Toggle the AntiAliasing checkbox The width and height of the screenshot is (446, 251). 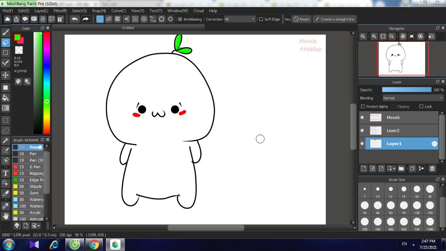tap(180, 19)
